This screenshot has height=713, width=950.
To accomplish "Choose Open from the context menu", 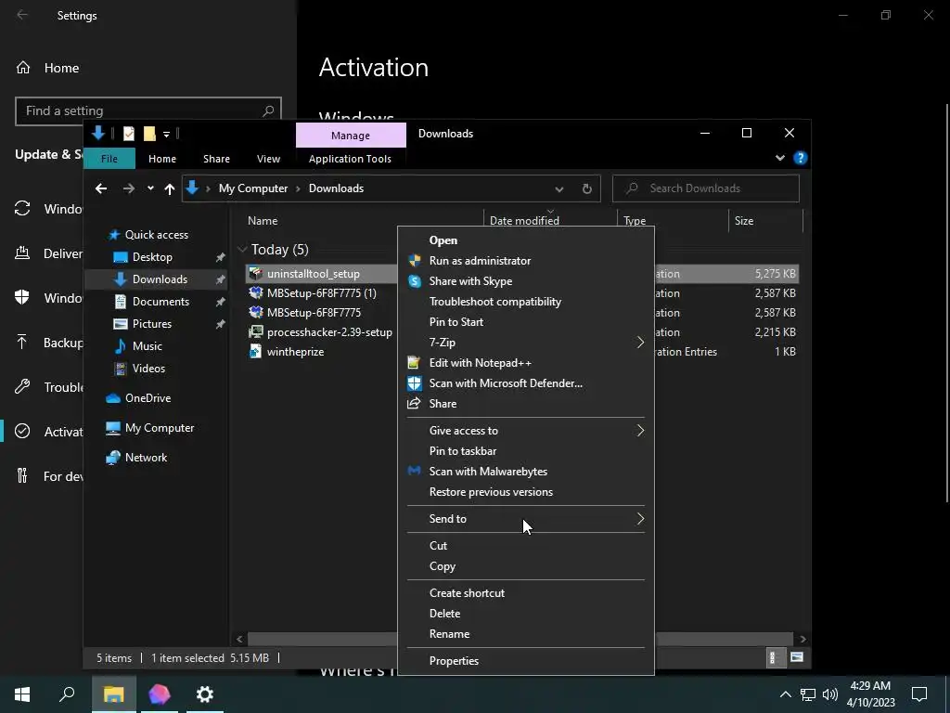I will click(x=527, y=240).
